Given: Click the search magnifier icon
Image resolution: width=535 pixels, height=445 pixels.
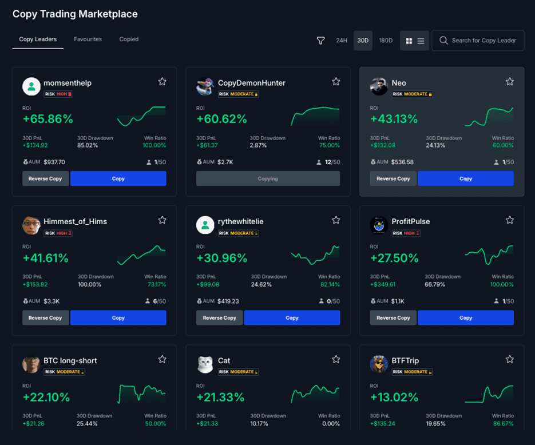Looking at the screenshot, I should pyautogui.click(x=443, y=41).
